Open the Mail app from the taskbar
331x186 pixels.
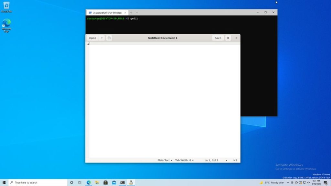click(114, 182)
